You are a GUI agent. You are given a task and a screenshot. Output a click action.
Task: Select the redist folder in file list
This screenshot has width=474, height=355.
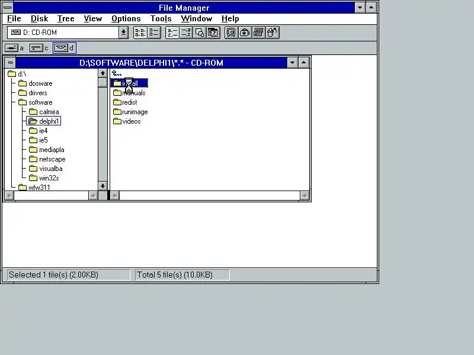125,102
